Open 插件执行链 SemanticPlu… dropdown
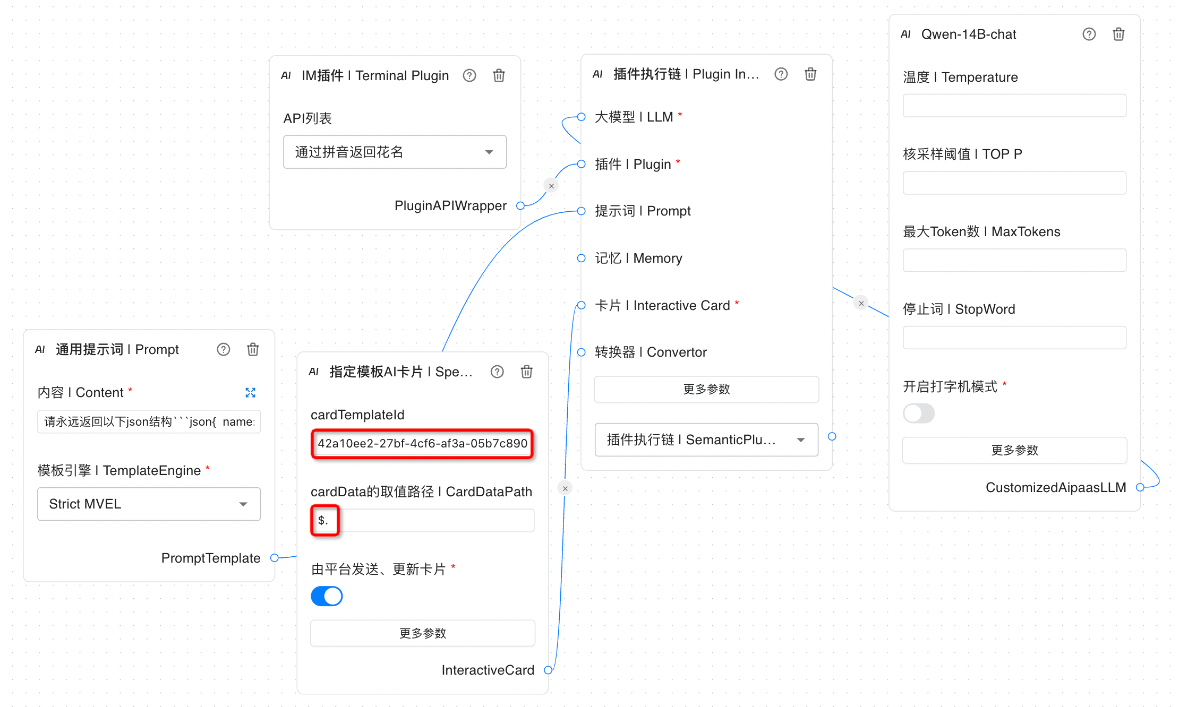The width and height of the screenshot is (1179, 707). click(706, 439)
